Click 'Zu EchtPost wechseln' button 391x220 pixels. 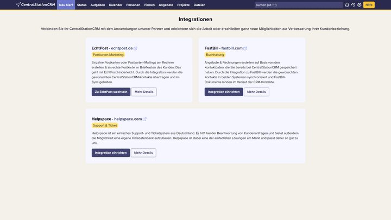pyautogui.click(x=111, y=92)
